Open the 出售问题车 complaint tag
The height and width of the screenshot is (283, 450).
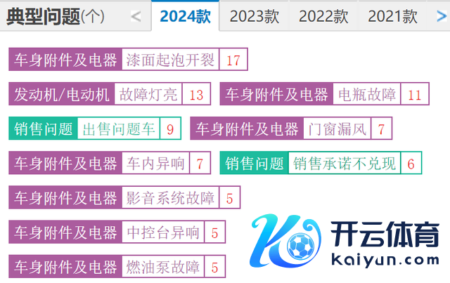pos(118,129)
